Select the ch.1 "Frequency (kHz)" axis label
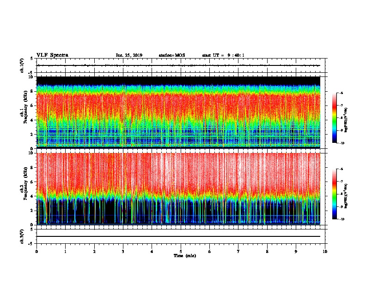 [26, 107]
